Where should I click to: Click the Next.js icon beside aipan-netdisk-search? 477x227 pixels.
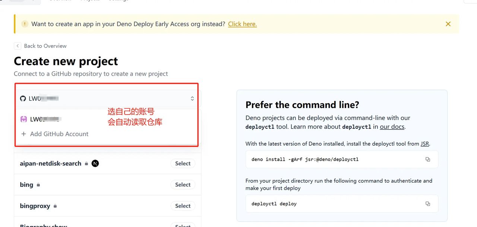coord(95,163)
